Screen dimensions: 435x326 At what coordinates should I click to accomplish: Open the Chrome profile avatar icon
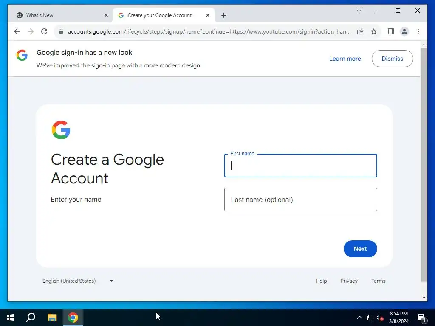pyautogui.click(x=404, y=31)
